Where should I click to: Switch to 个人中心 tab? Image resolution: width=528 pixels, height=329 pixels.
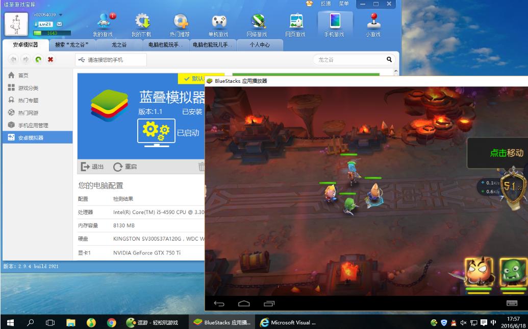260,44
